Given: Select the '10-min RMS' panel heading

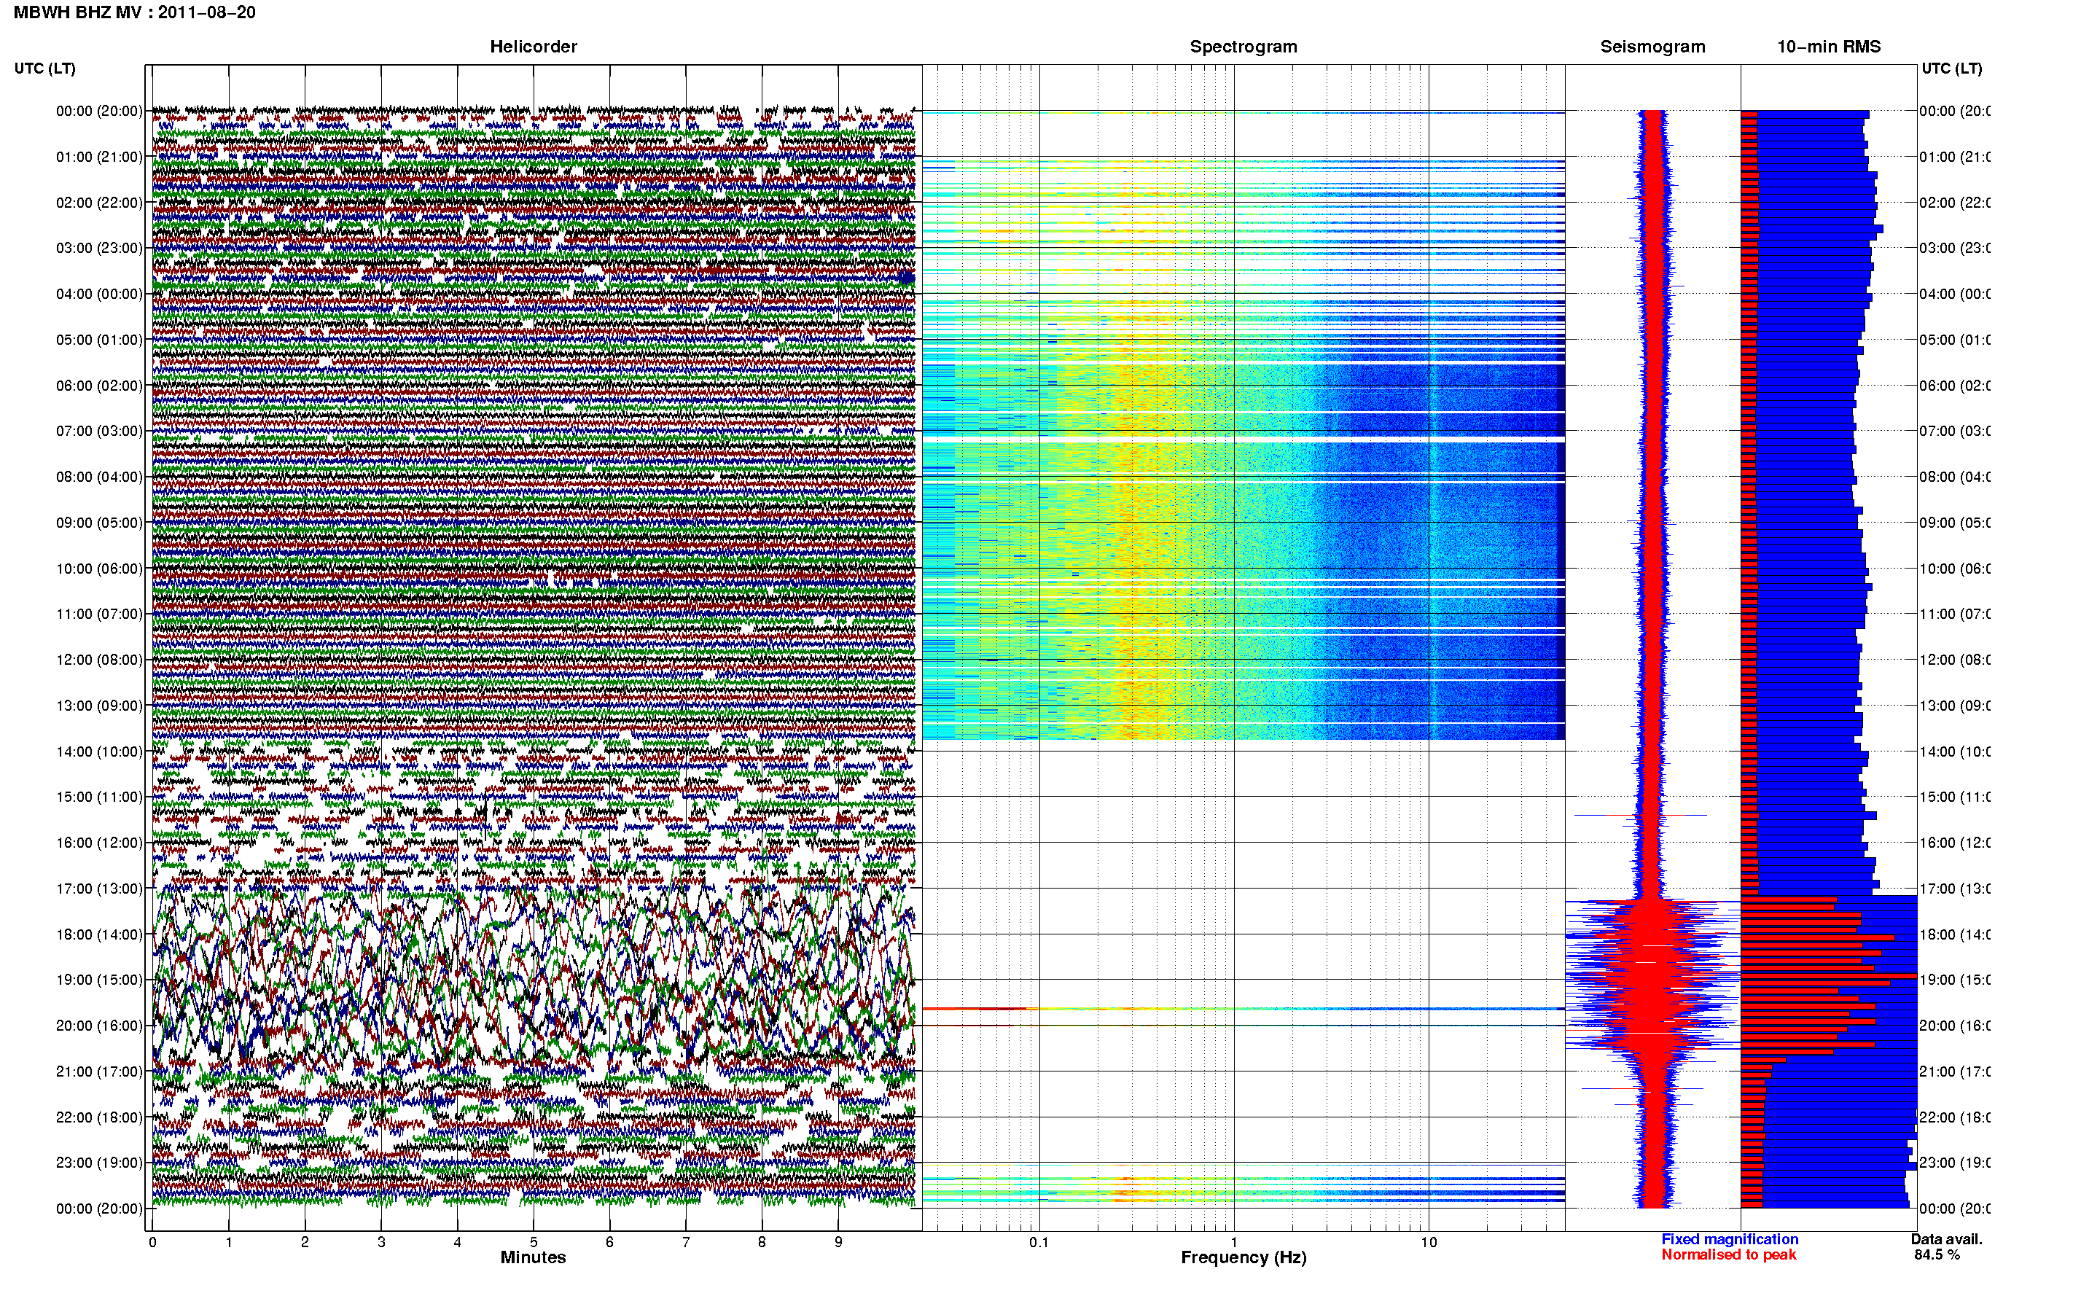Looking at the screenshot, I should click(x=1829, y=47).
